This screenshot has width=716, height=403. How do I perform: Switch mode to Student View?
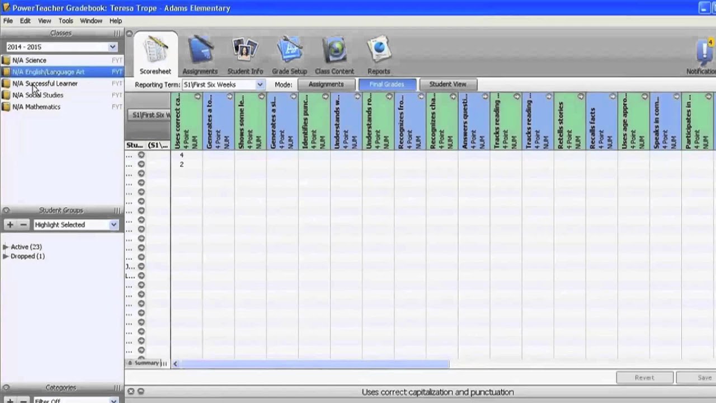click(x=447, y=85)
